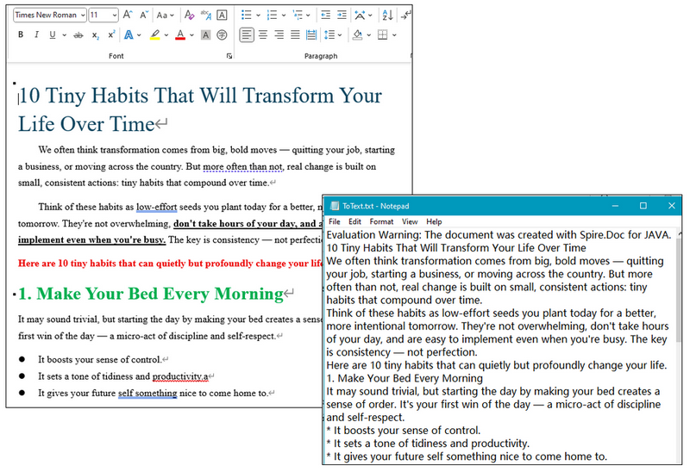Open the Edit menu in Notepad
Screen dimensions: 690x472
[x=354, y=221]
